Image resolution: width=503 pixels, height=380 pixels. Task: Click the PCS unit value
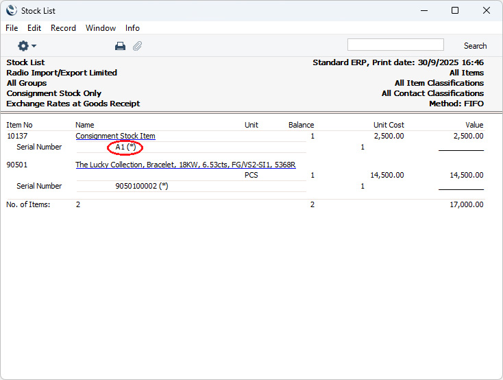tap(251, 175)
